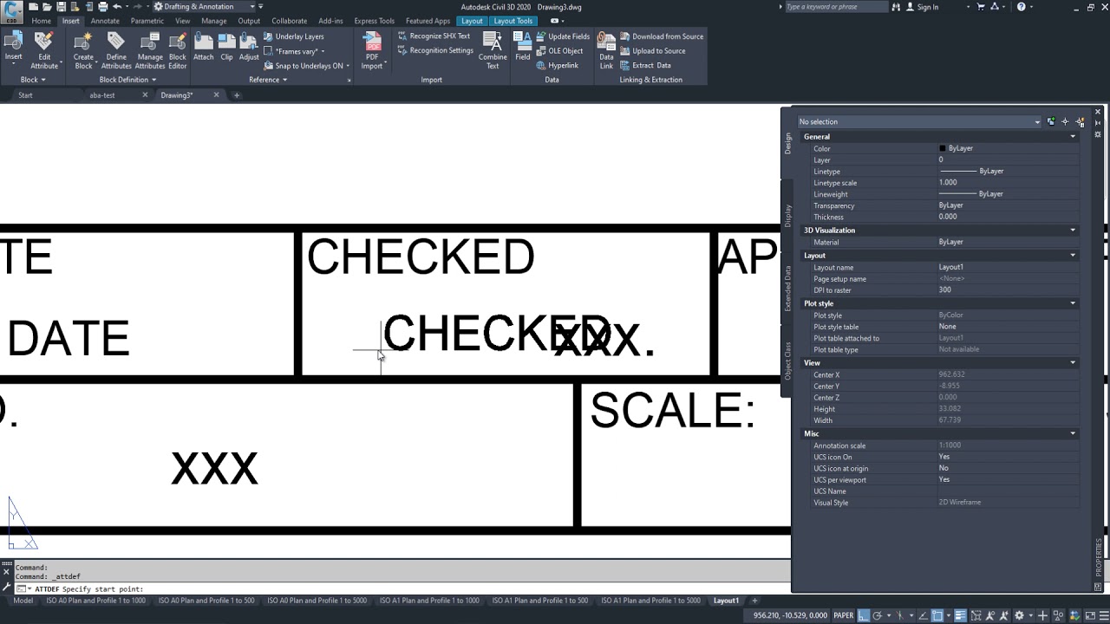The image size is (1110, 624).
Task: Collapse the Misc properties section
Action: coord(1073,433)
